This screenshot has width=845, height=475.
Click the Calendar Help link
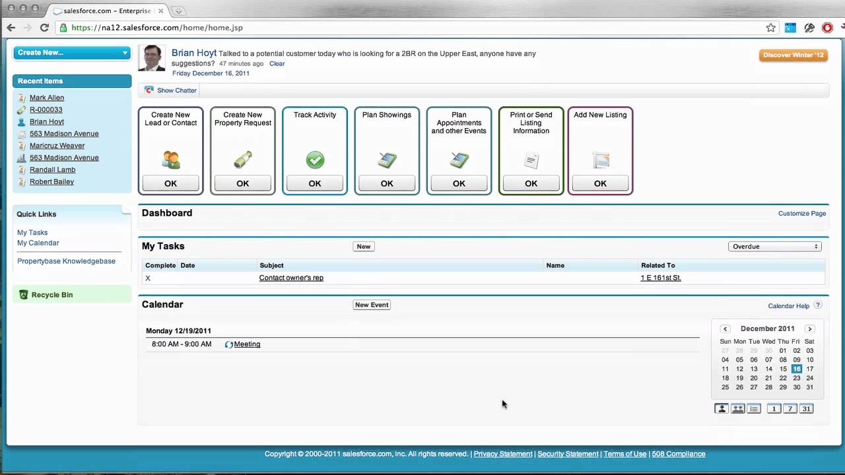tap(789, 306)
